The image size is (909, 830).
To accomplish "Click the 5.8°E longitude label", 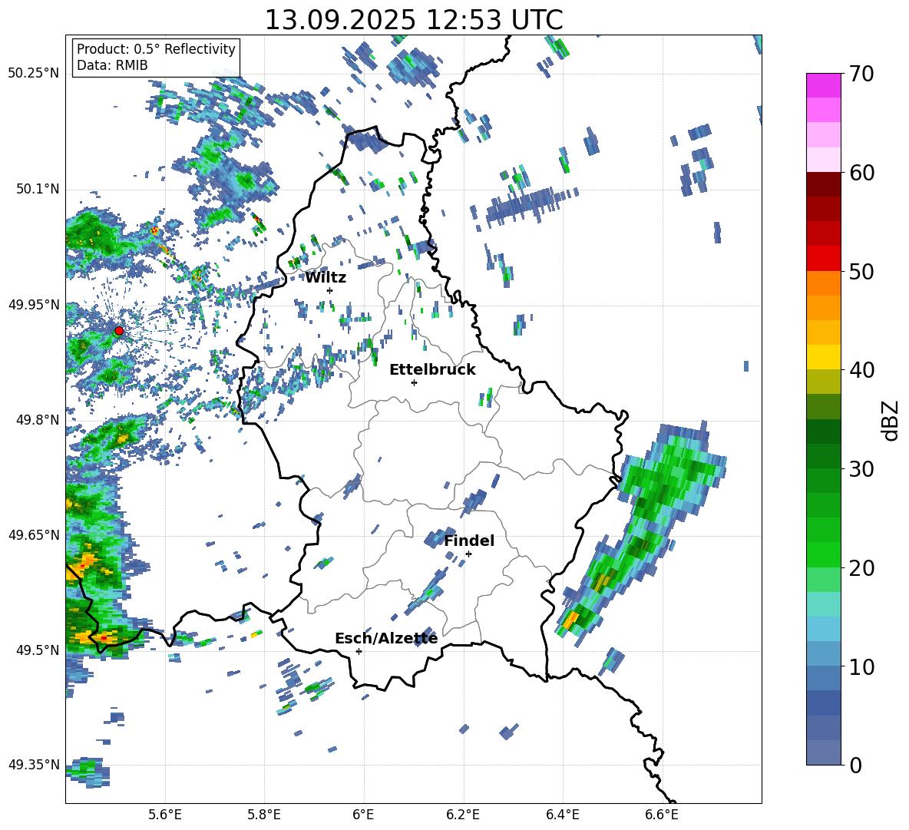I will point(264,815).
